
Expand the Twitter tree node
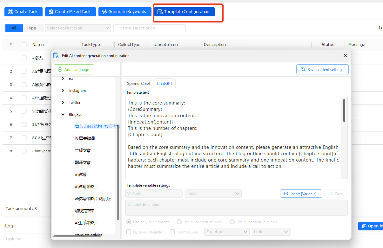click(63, 103)
